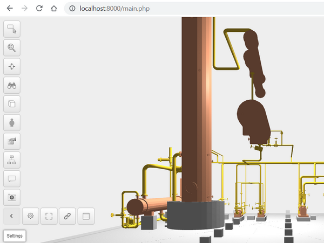Toggle fullscreen mode button
324x243 pixels.
point(49,216)
